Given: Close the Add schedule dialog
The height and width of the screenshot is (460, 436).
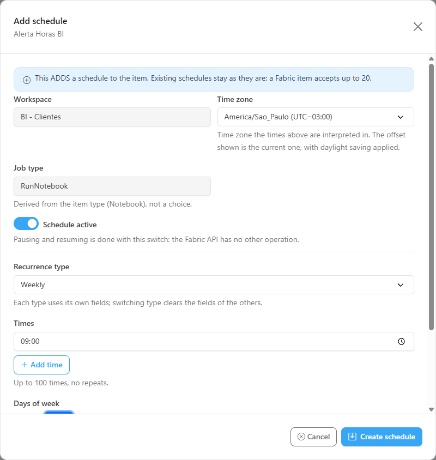Looking at the screenshot, I should 418,27.
